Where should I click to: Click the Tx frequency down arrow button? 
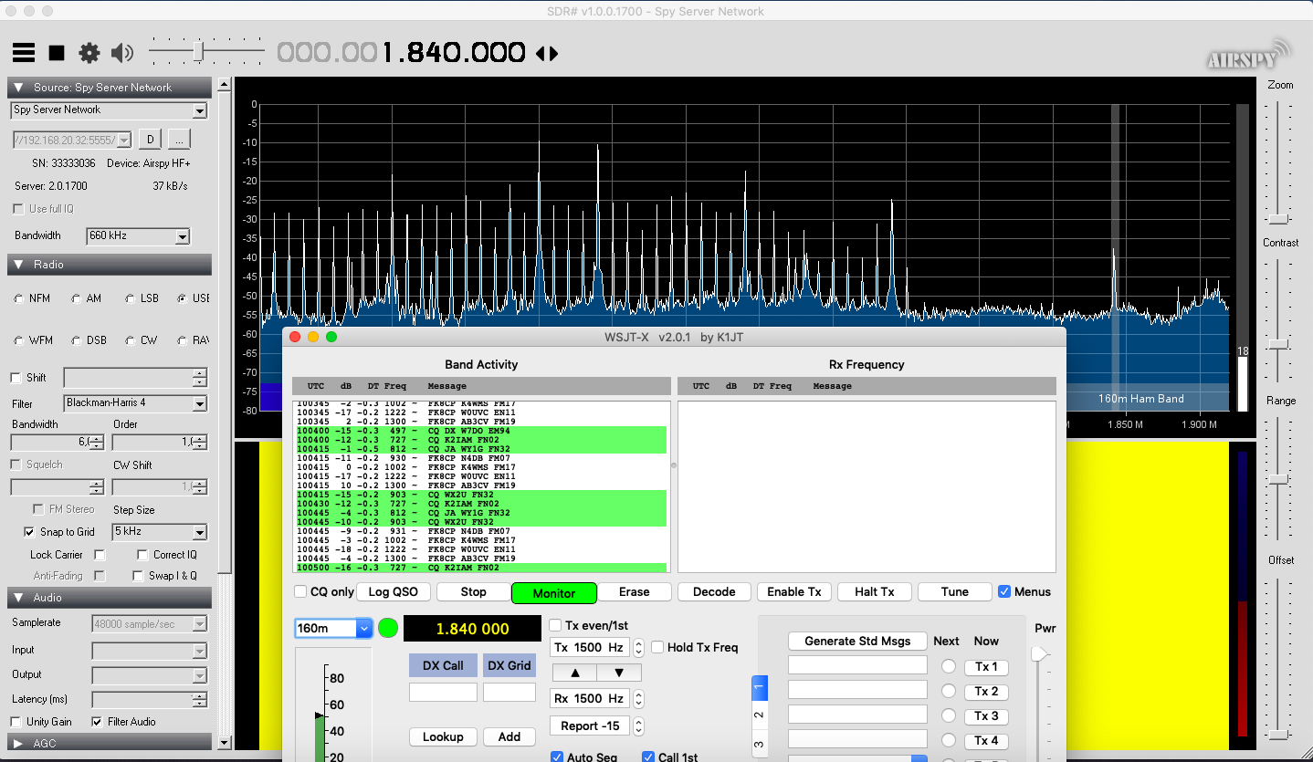click(619, 673)
